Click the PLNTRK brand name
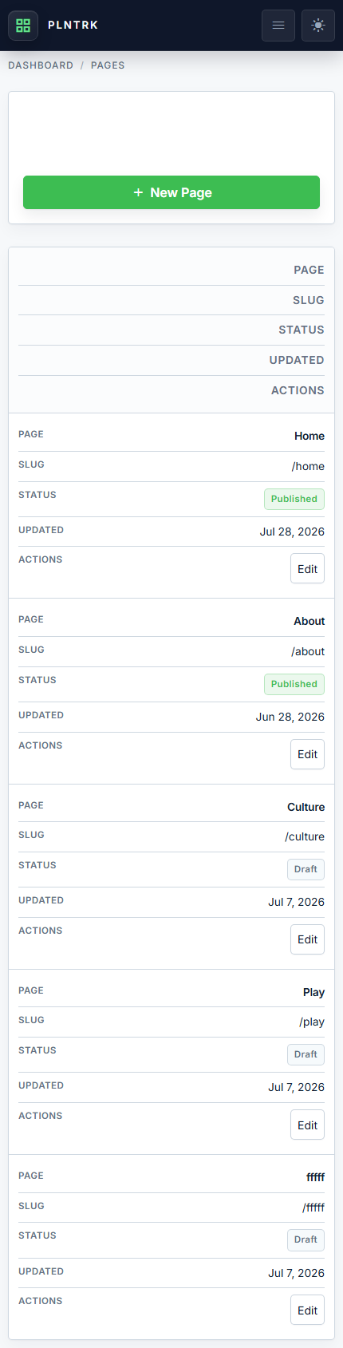Image resolution: width=343 pixels, height=1348 pixels. [73, 26]
